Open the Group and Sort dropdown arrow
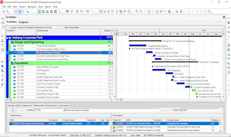Image resolution: width=231 pixels, height=137 pixels. (90, 12)
